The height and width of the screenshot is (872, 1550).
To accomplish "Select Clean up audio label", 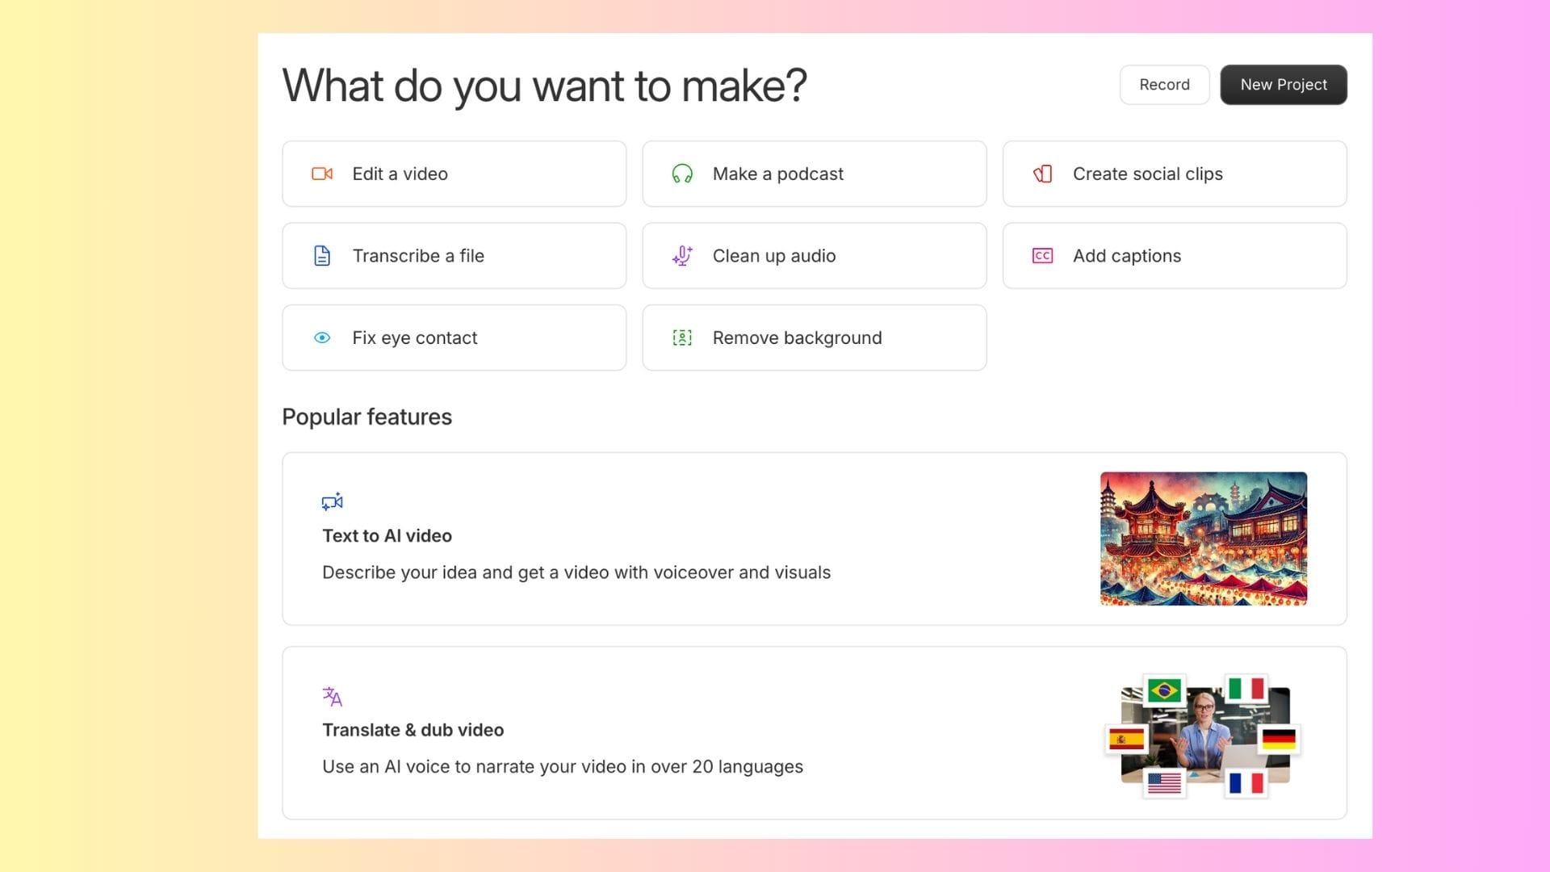I will coord(773,256).
